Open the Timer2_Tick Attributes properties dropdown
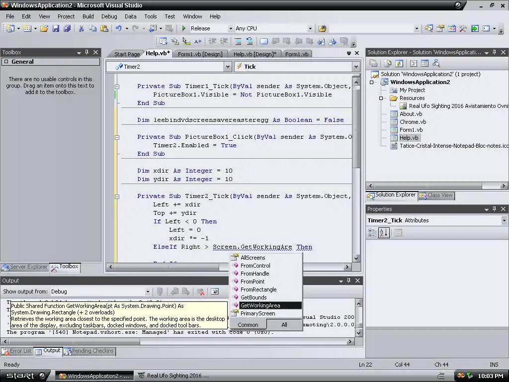The height and width of the screenshot is (382, 509). pyautogui.click(x=504, y=220)
